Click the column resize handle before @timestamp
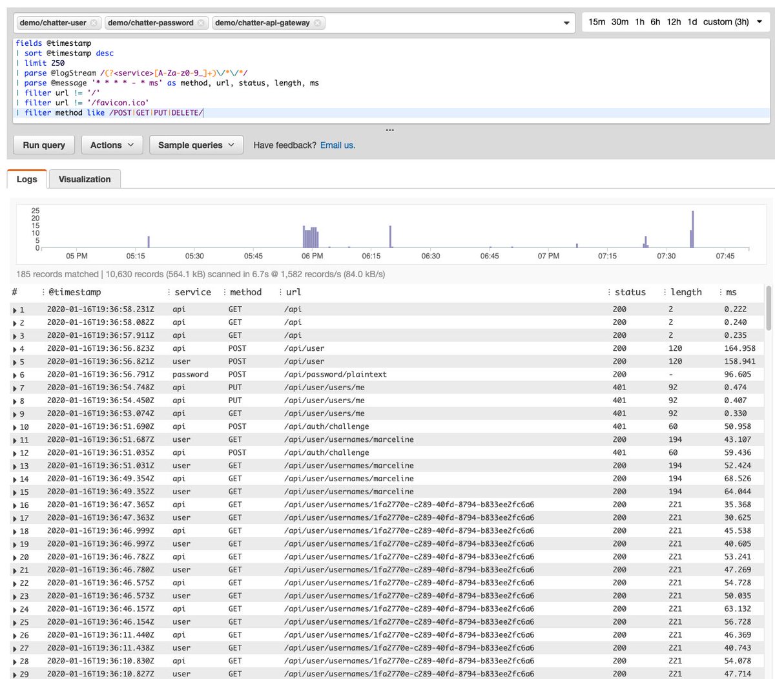 pos(43,293)
